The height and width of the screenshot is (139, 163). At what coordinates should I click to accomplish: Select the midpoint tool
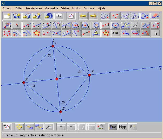coord(106,25)
